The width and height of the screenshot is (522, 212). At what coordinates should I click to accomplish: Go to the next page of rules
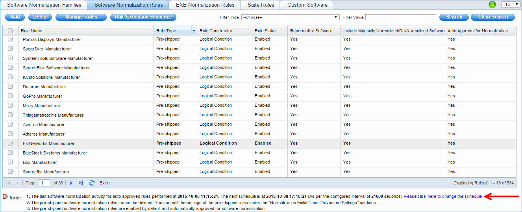[71, 183]
